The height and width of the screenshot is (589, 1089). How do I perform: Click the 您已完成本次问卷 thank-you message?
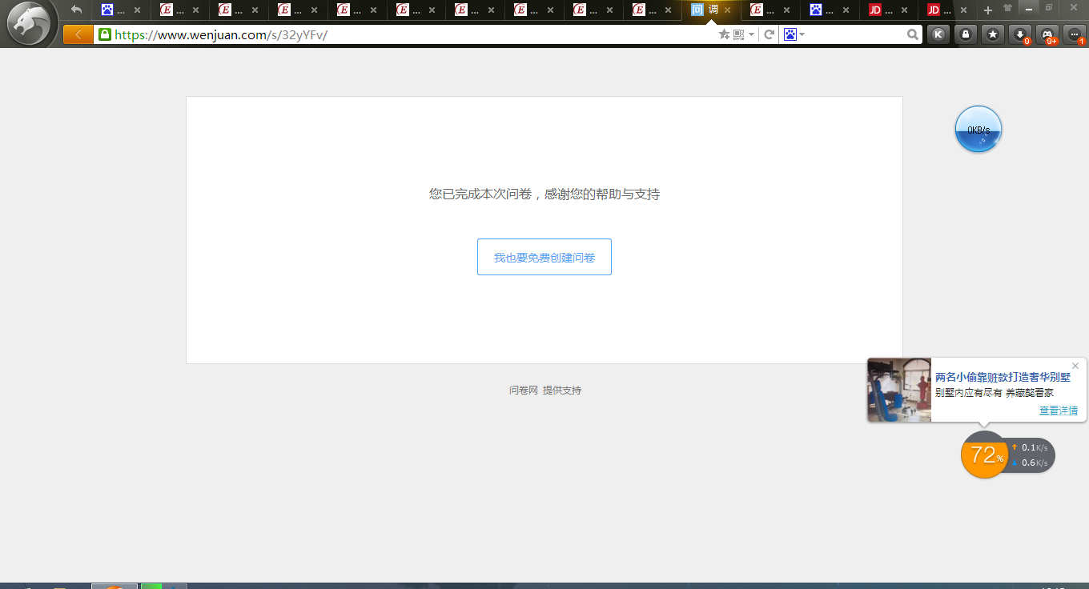544,194
